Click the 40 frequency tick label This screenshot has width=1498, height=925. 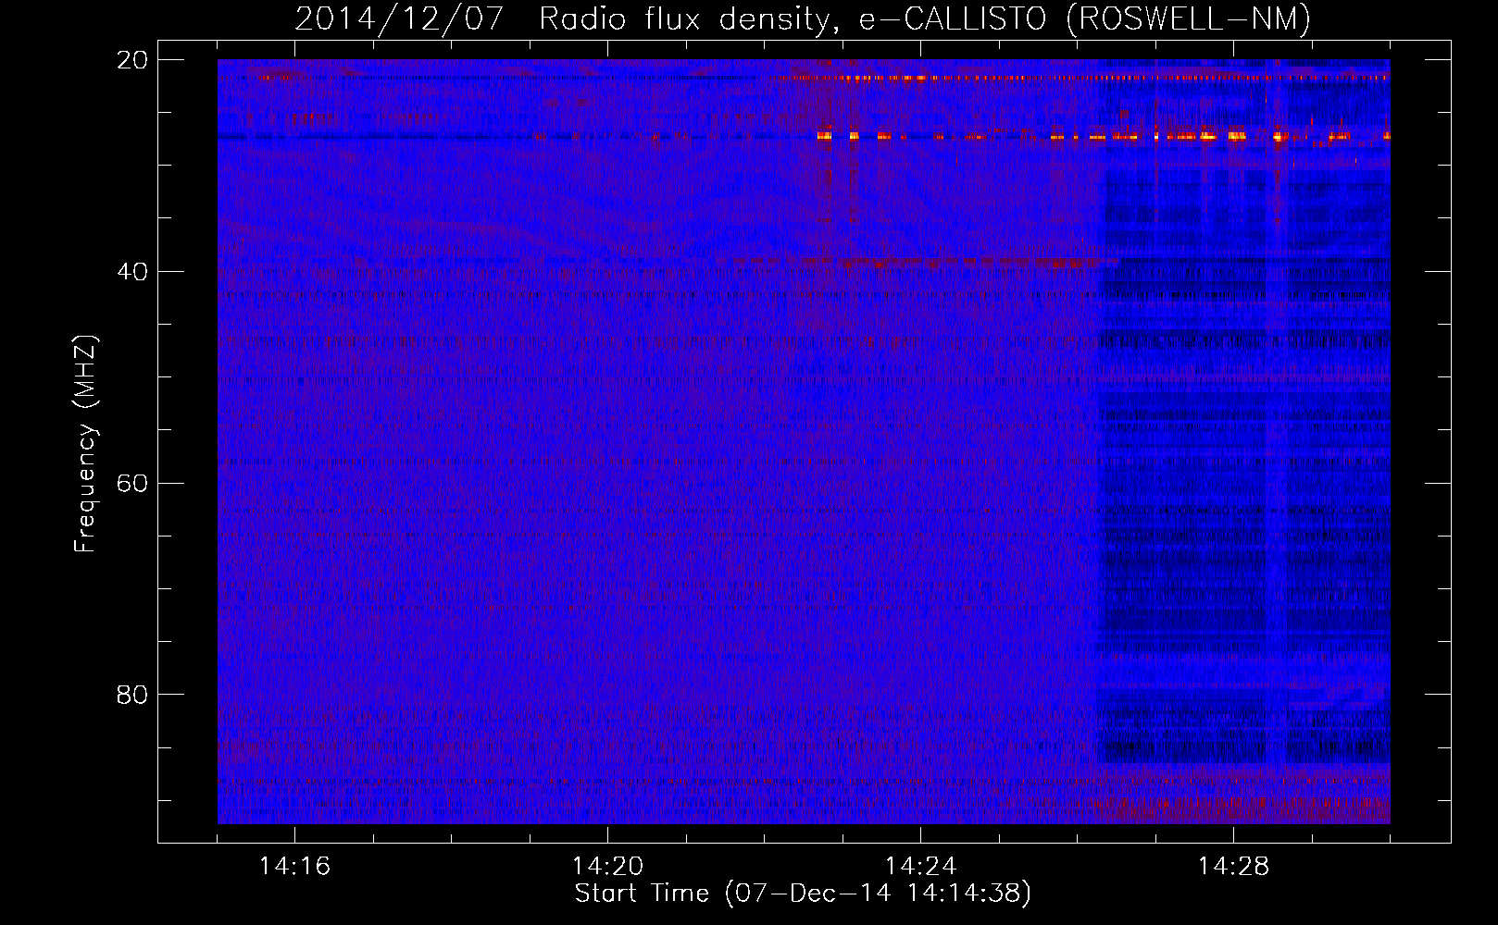pyautogui.click(x=132, y=272)
